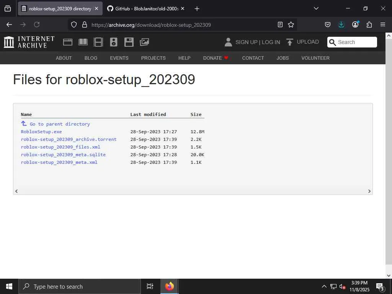Open the ABOUT menu item
Viewport: 392px width, 294px height.
(64, 58)
